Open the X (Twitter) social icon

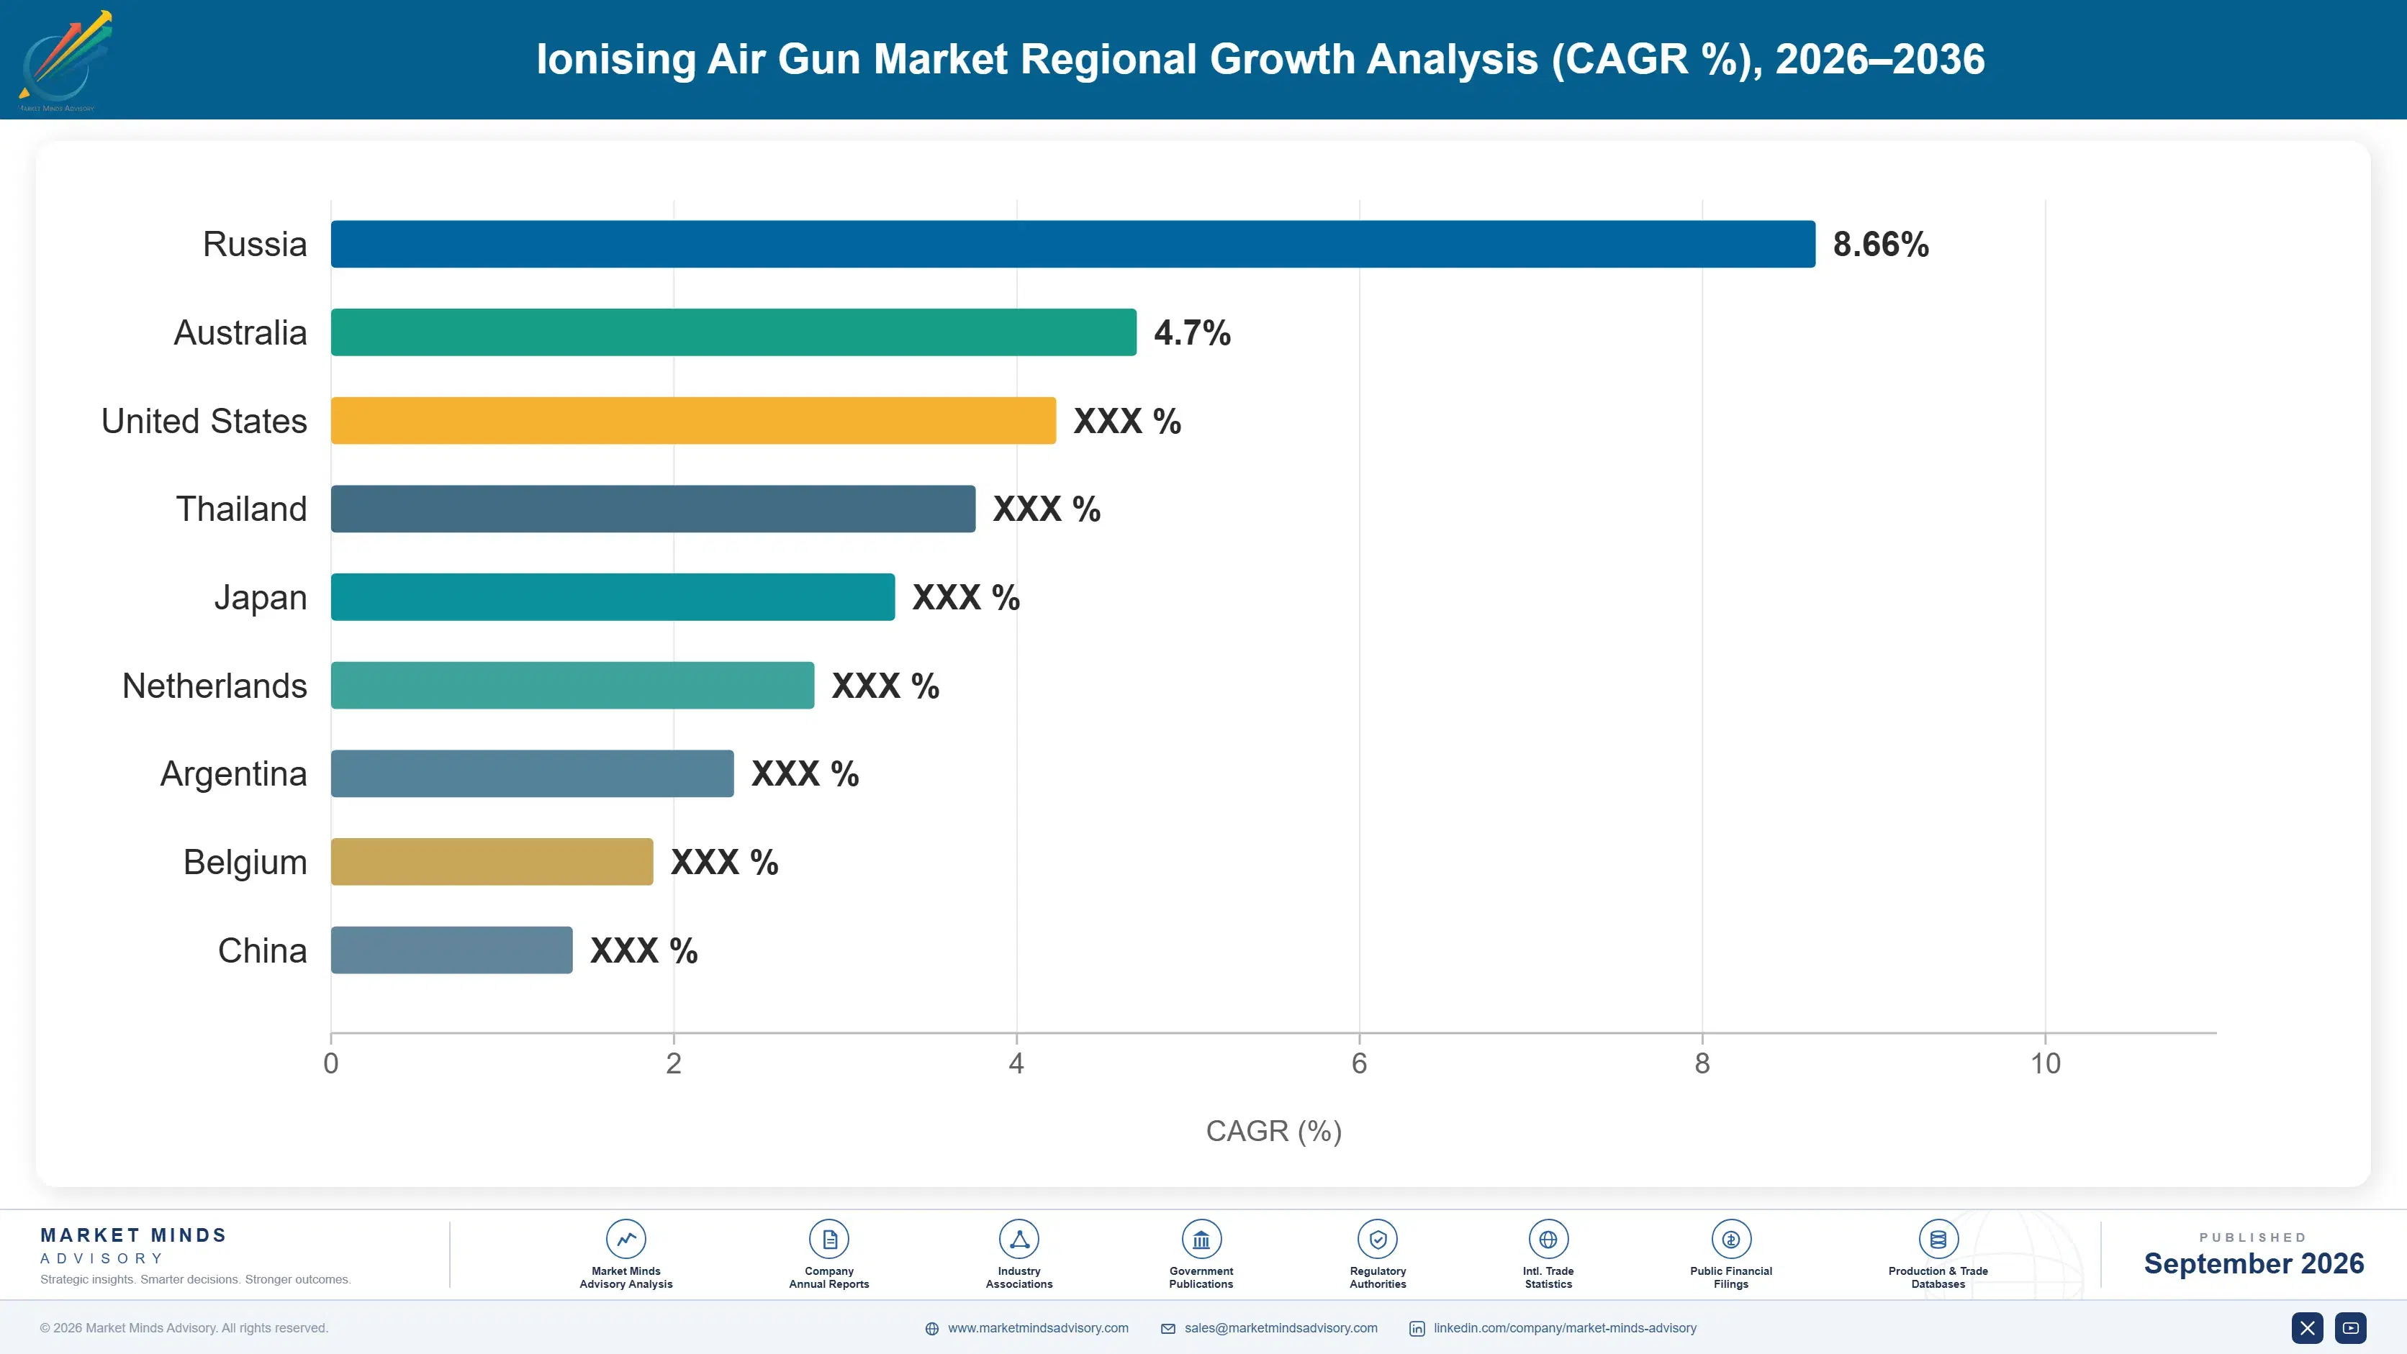tap(2307, 1328)
